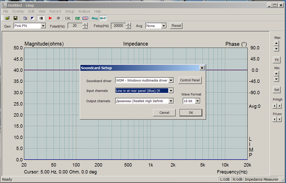The image size is (286, 183).
Task: Open the Wave Format 16-bit dropdown
Action: [198, 101]
